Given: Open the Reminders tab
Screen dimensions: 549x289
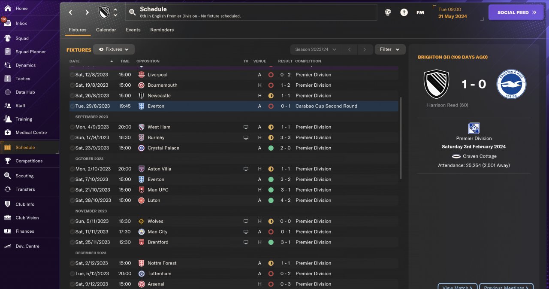Looking at the screenshot, I should click(x=162, y=30).
